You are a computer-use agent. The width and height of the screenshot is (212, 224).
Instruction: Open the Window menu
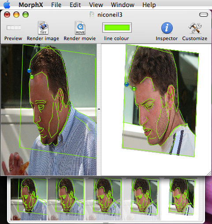(123, 5)
